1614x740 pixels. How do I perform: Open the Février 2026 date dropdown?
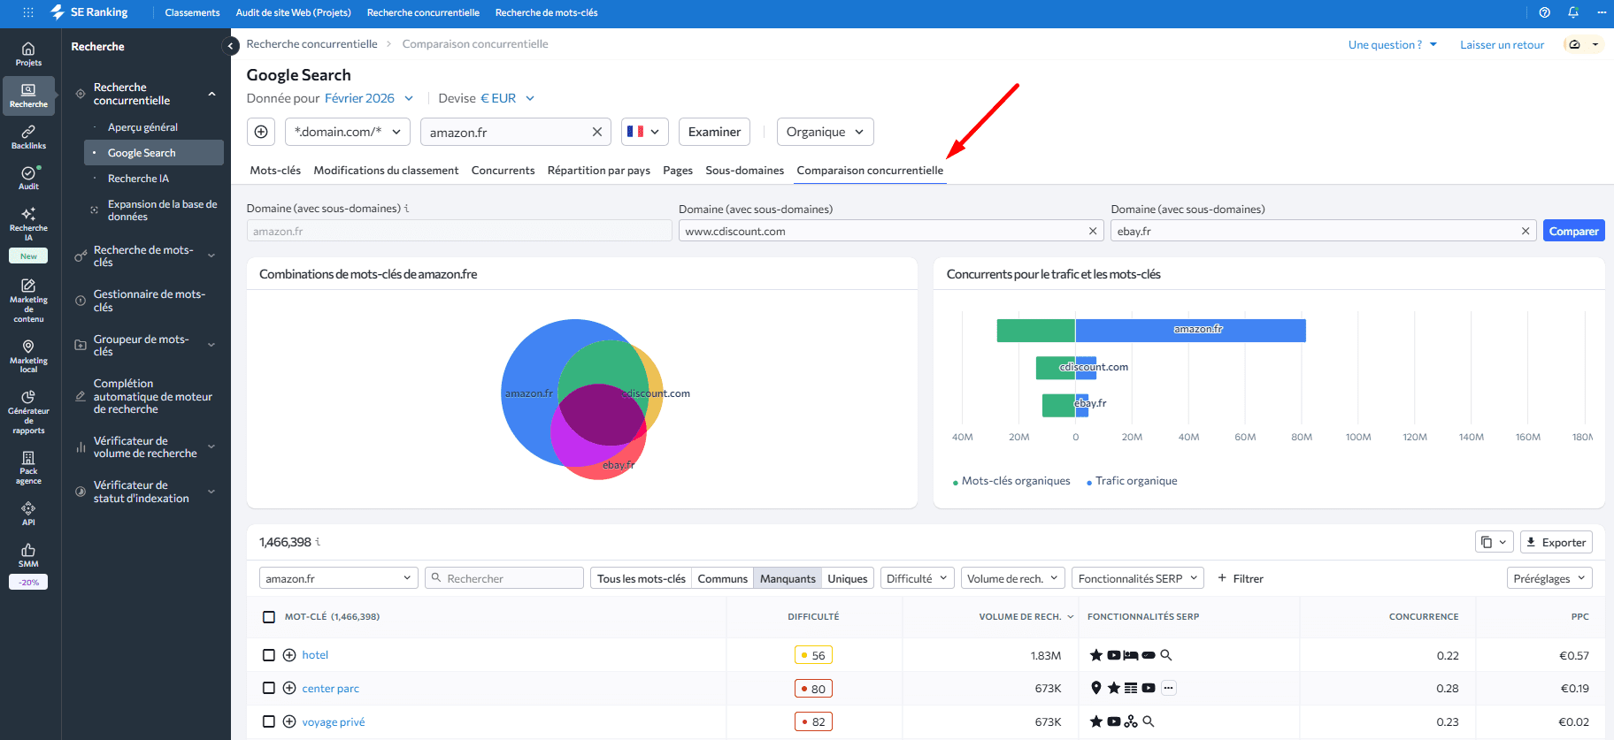point(369,98)
